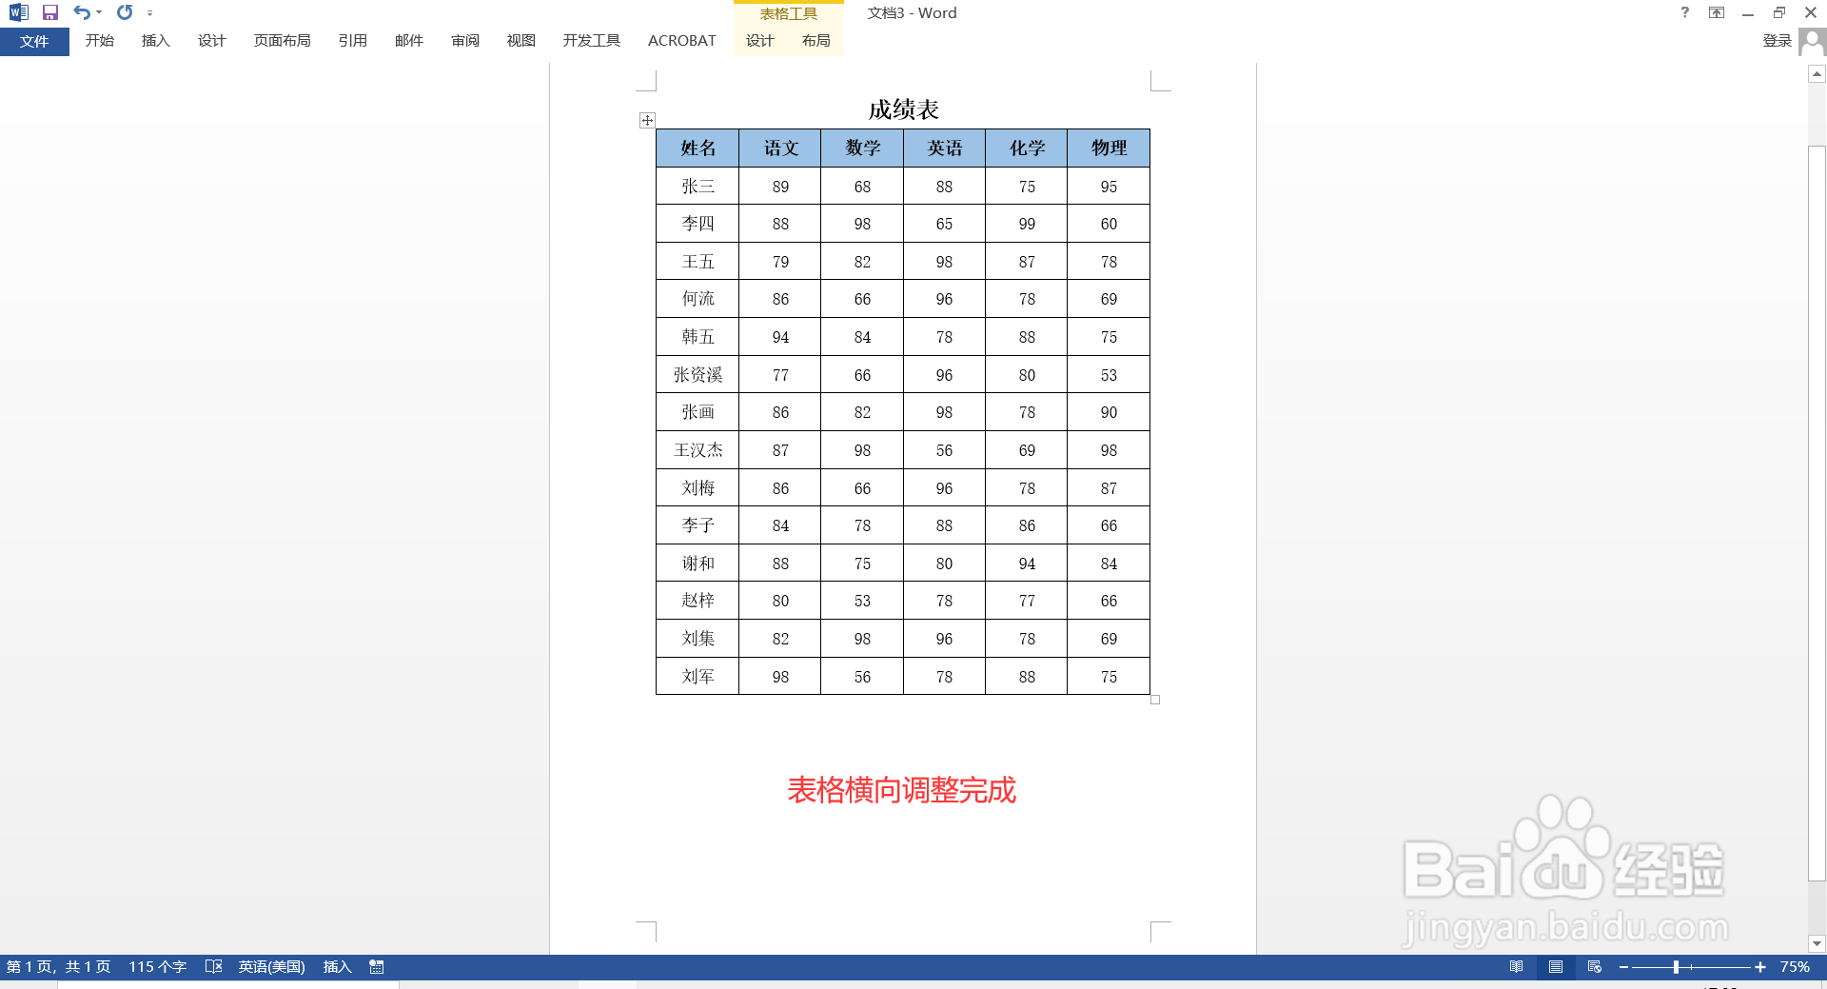Open the main 设计 tab next to 插入
The width and height of the screenshot is (1827, 989).
(211, 41)
